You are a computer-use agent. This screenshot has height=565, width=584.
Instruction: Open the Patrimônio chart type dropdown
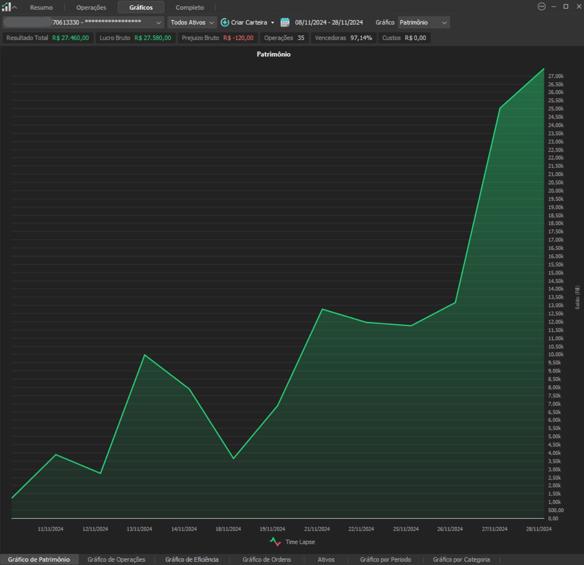[423, 22]
